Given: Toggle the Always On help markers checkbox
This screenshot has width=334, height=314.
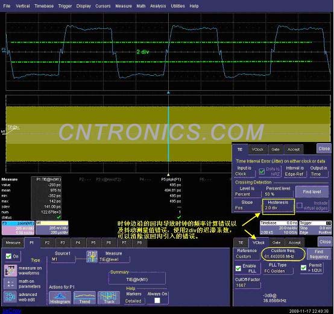Looking at the screenshot, I should click(x=157, y=300).
